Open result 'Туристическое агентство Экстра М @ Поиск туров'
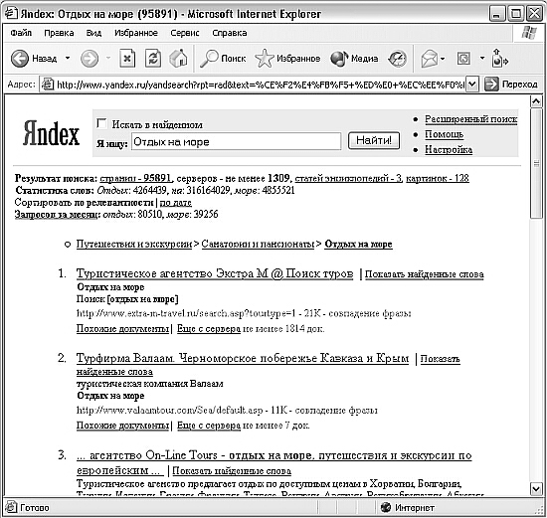The width and height of the screenshot is (547, 518). click(215, 273)
